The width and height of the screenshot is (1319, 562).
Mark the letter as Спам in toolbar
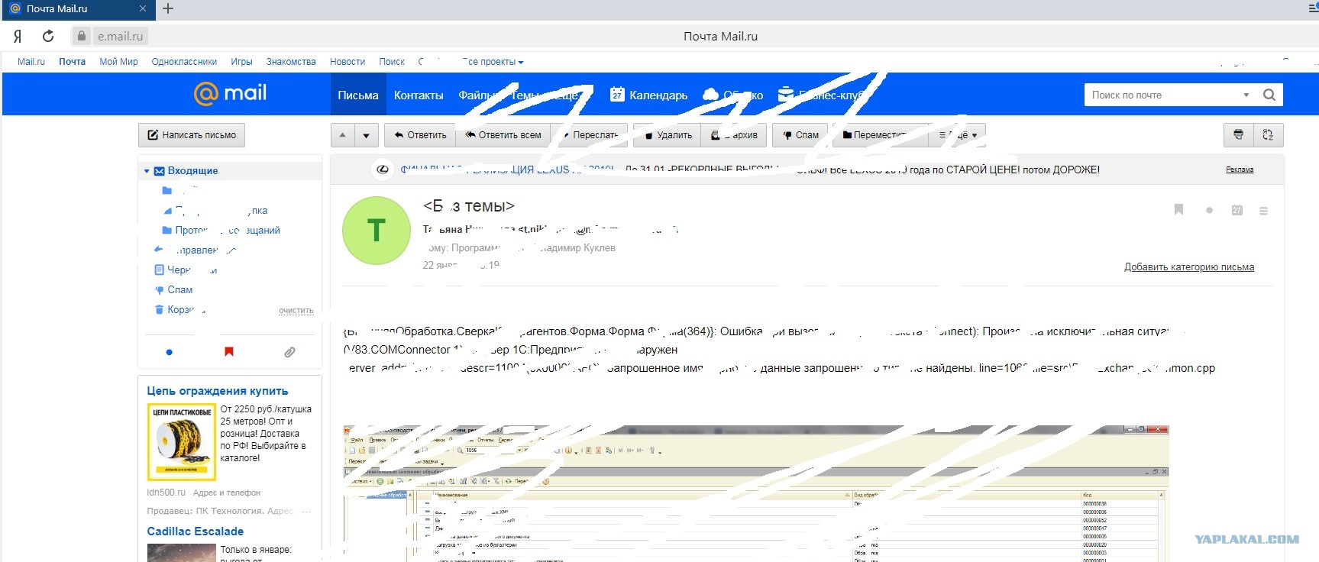click(800, 135)
